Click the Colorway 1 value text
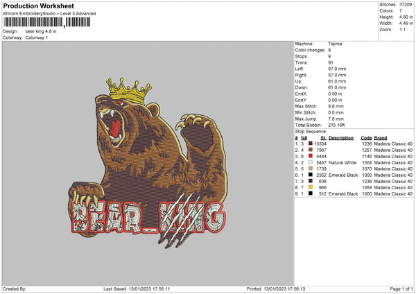Image resolution: width=416 pixels, height=294 pixels. (x=37, y=37)
